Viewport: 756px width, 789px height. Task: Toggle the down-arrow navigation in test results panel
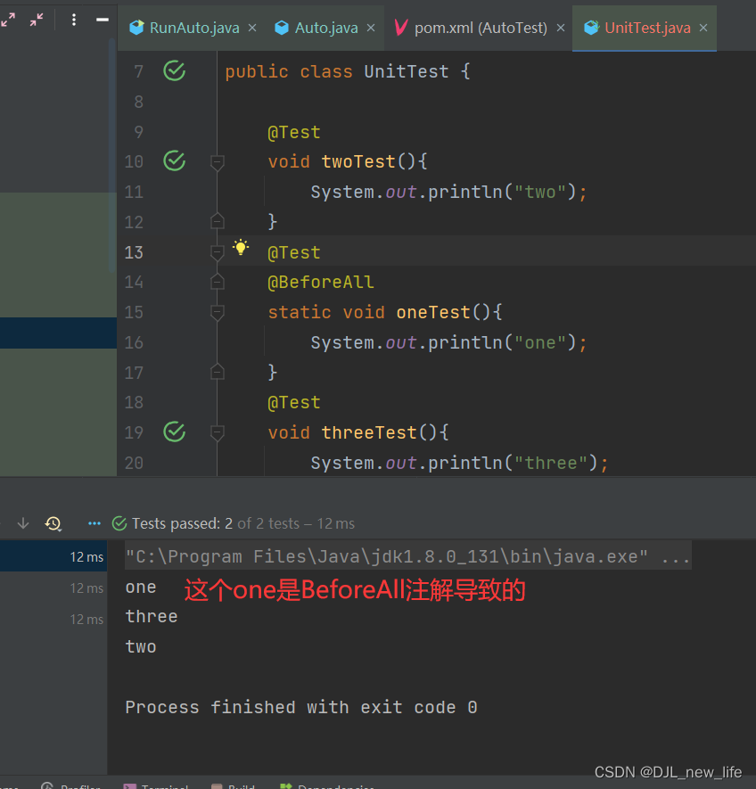coord(23,523)
